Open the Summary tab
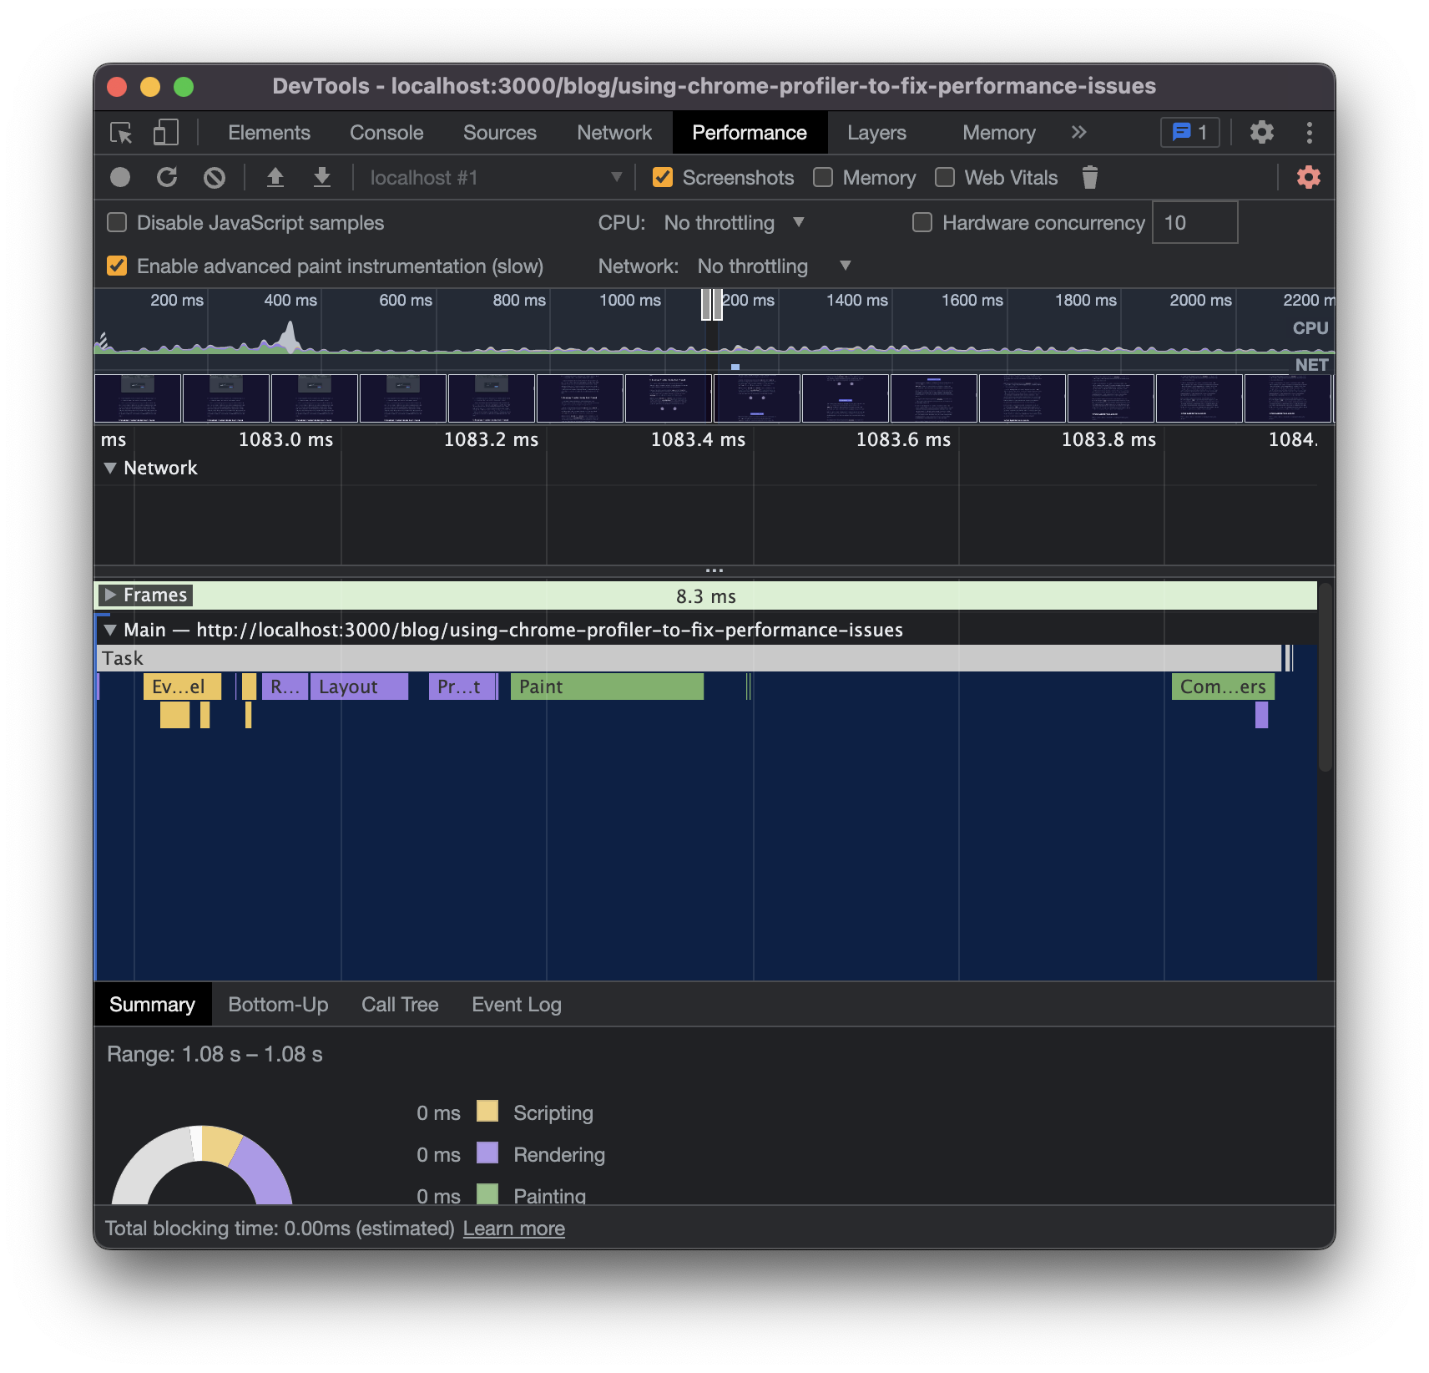The image size is (1429, 1373). [153, 1005]
